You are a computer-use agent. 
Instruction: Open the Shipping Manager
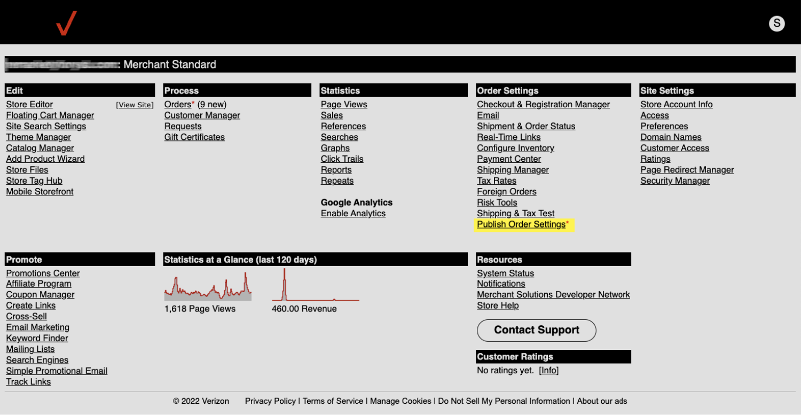tap(513, 170)
